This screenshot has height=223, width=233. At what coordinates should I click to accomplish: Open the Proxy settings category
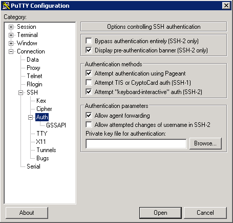33,68
